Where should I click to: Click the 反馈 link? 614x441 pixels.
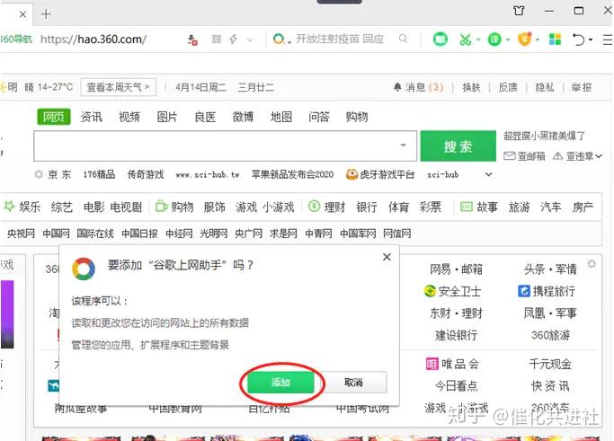[508, 87]
